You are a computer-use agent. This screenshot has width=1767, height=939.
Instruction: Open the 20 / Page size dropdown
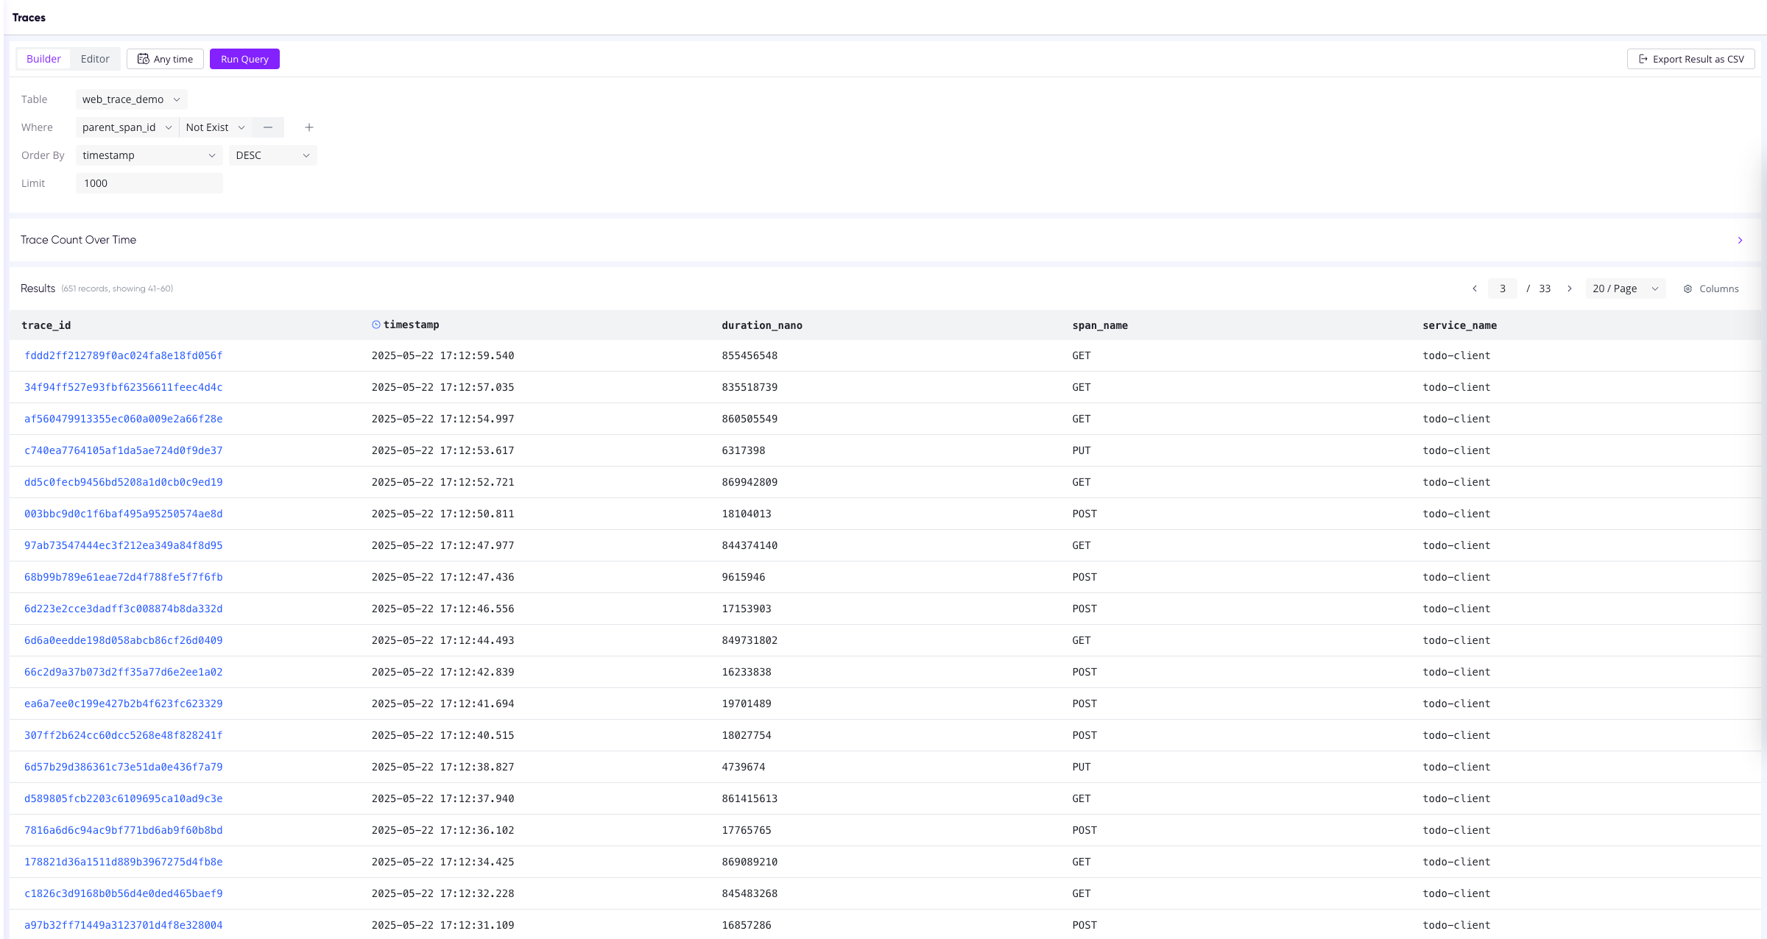(x=1624, y=288)
